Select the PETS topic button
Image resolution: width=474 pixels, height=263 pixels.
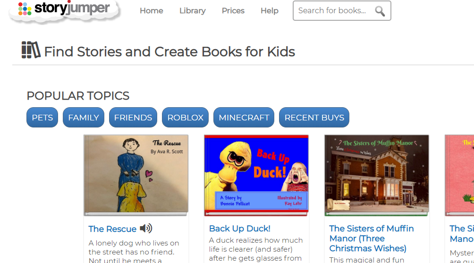point(42,118)
